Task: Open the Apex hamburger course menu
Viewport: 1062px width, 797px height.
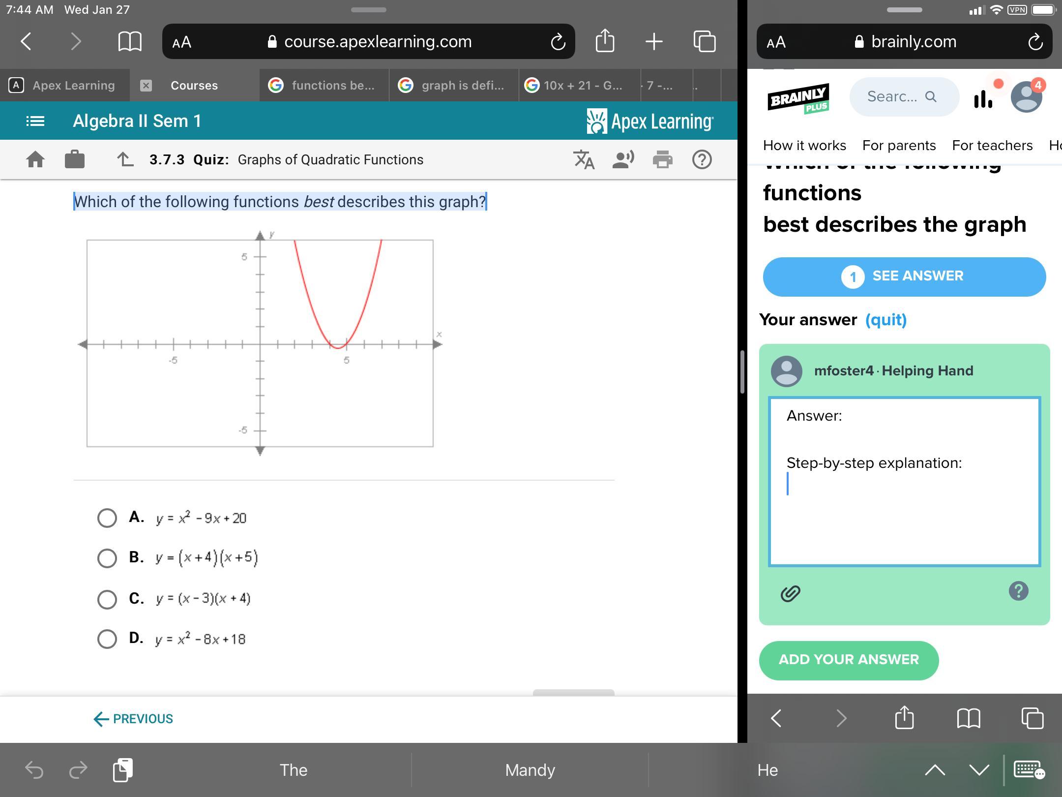Action: click(35, 121)
